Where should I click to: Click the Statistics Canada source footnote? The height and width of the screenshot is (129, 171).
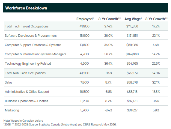point(60,124)
